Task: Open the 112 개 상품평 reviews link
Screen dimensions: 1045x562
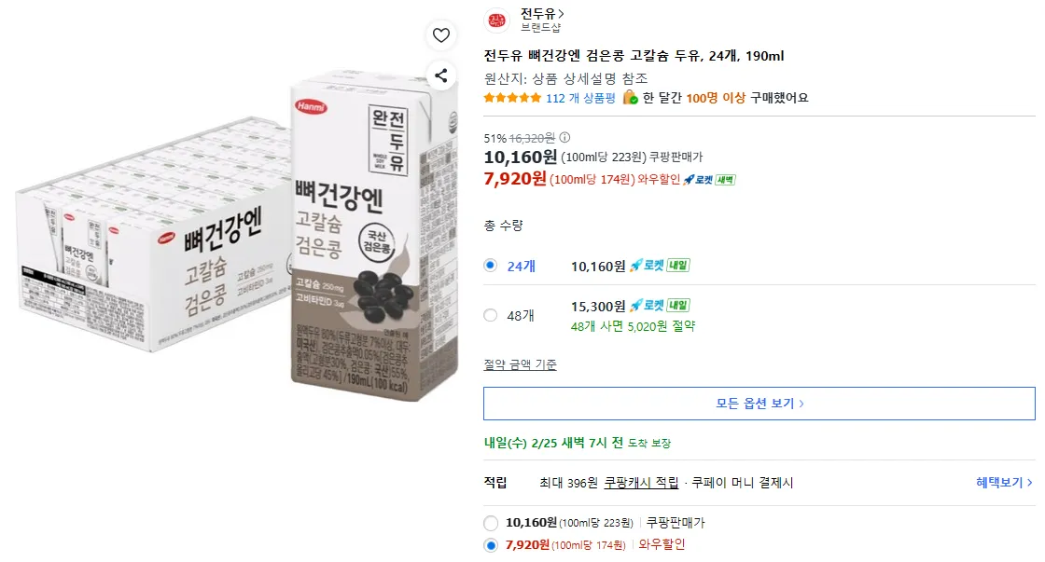Action: click(x=580, y=98)
